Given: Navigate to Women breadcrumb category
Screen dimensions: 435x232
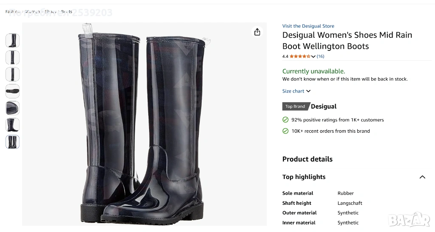Looking at the screenshot, I should (x=32, y=11).
